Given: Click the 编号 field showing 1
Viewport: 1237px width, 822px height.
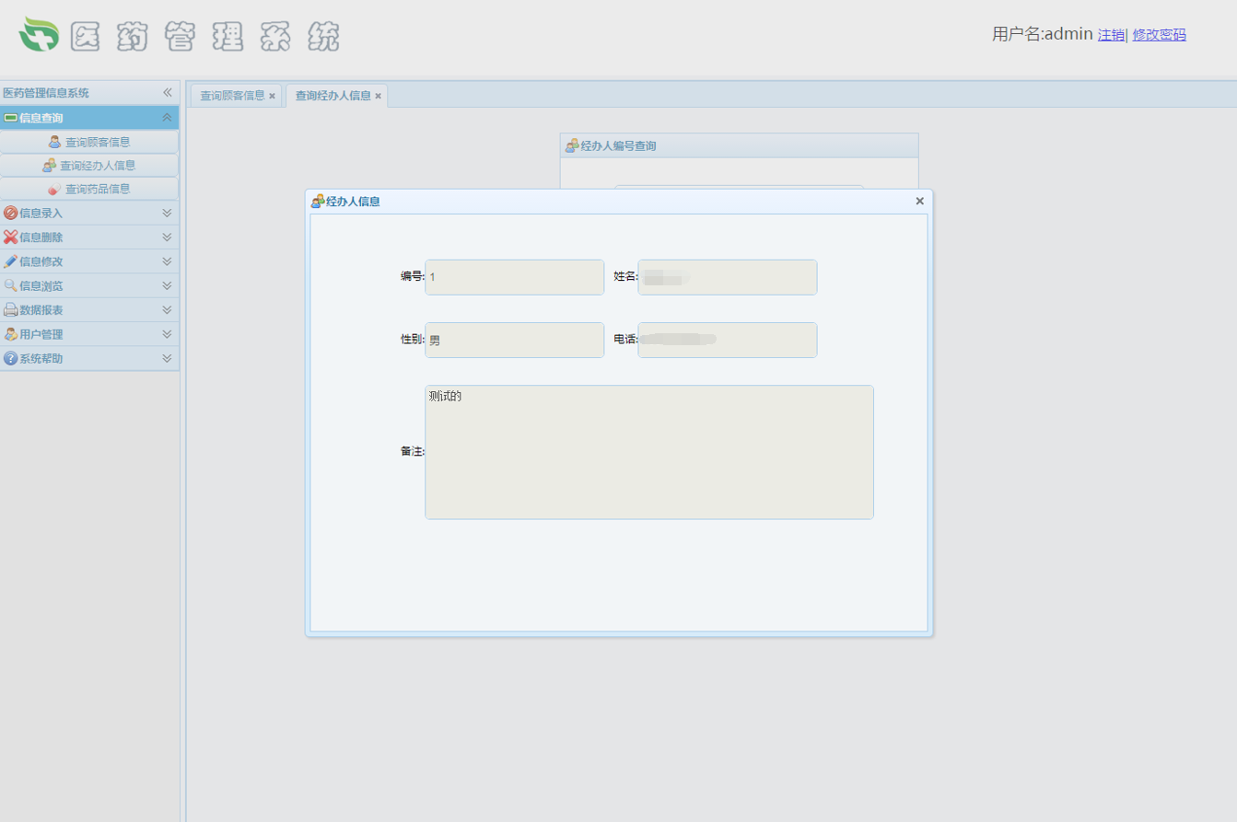Looking at the screenshot, I should pyautogui.click(x=515, y=277).
